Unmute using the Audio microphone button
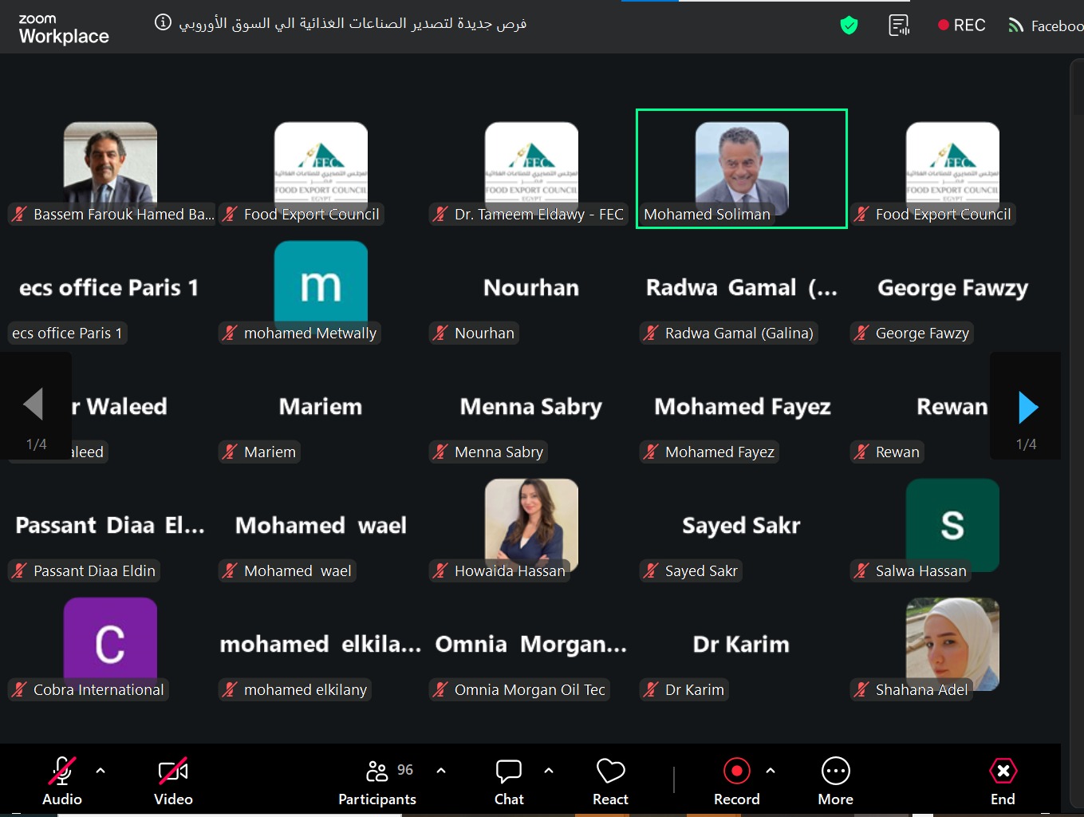 point(62,780)
